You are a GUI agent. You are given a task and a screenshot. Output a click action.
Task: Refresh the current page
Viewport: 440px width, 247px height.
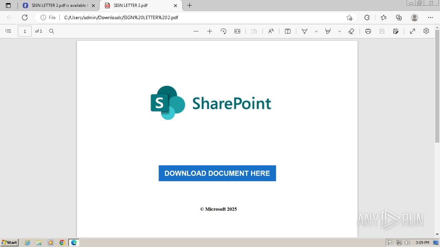(x=25, y=17)
